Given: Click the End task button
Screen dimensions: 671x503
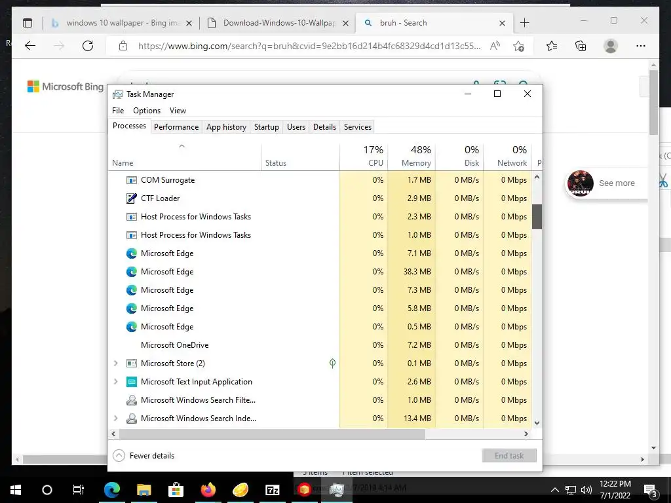Looking at the screenshot, I should [x=509, y=456].
